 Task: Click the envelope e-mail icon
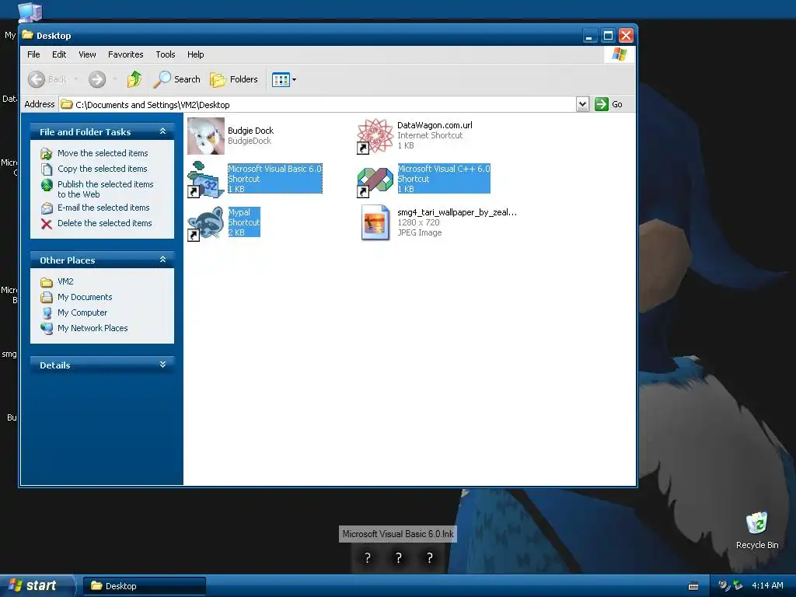pos(47,208)
